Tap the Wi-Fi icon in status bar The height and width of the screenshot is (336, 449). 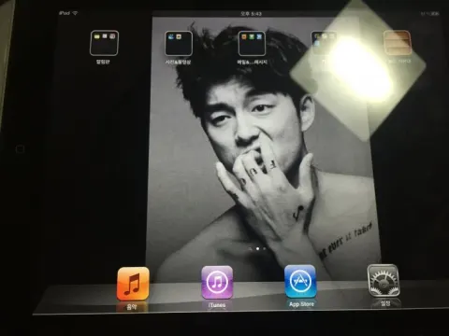75,13
